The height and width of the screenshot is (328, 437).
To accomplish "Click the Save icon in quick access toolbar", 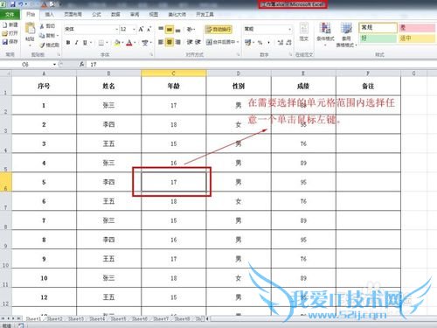I will (13, 4).
